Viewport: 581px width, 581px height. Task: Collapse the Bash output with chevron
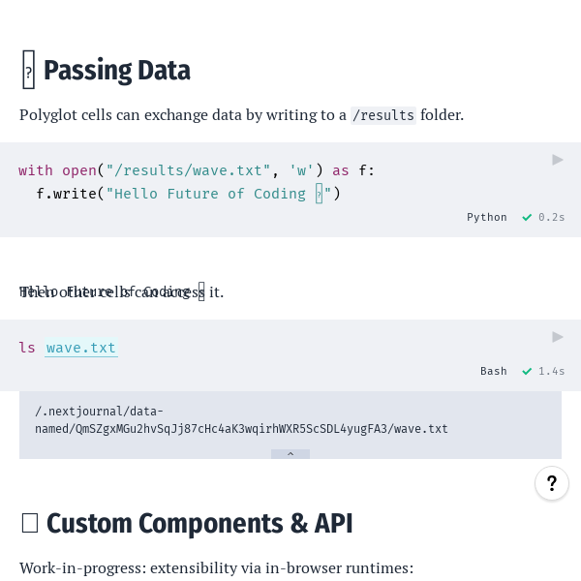coord(290,454)
